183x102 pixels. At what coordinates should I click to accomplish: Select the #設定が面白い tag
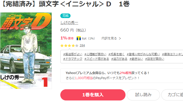(x=155, y=59)
